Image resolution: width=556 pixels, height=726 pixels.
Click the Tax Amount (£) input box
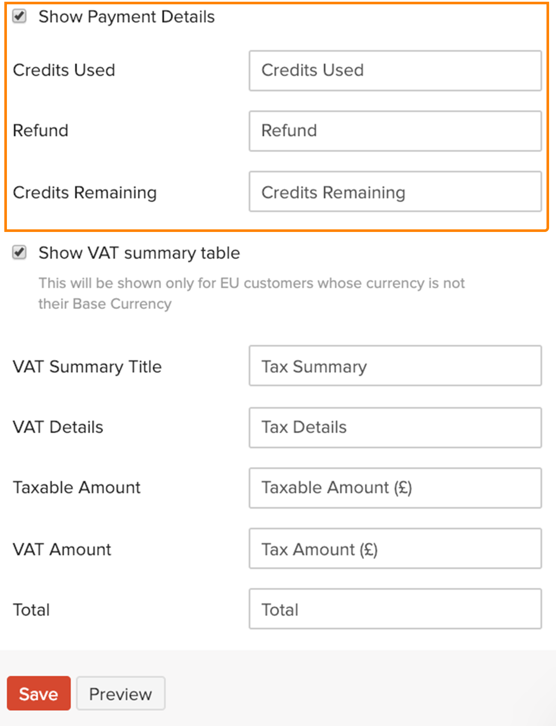(x=395, y=549)
